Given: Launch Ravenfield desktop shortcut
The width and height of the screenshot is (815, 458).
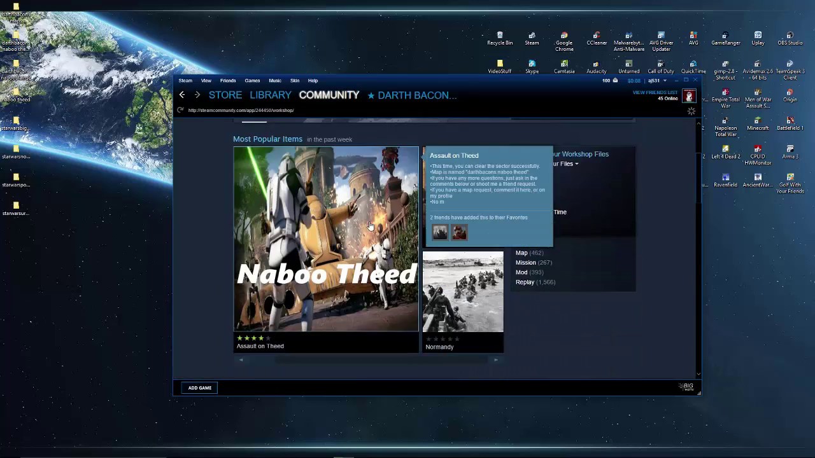Looking at the screenshot, I should pos(726,181).
